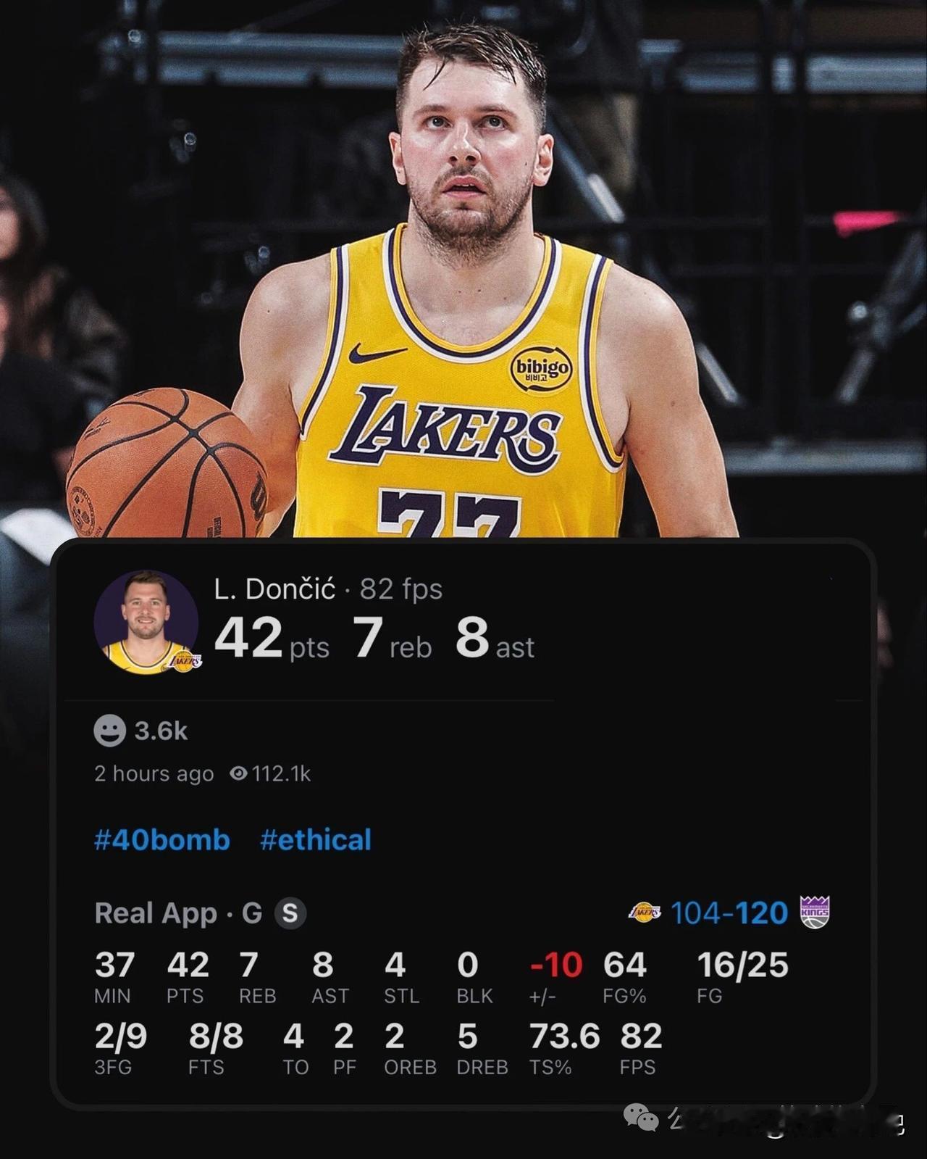Viewport: 927px width, 1159px height.
Task: Click the 104-120 game score
Action: [729, 913]
